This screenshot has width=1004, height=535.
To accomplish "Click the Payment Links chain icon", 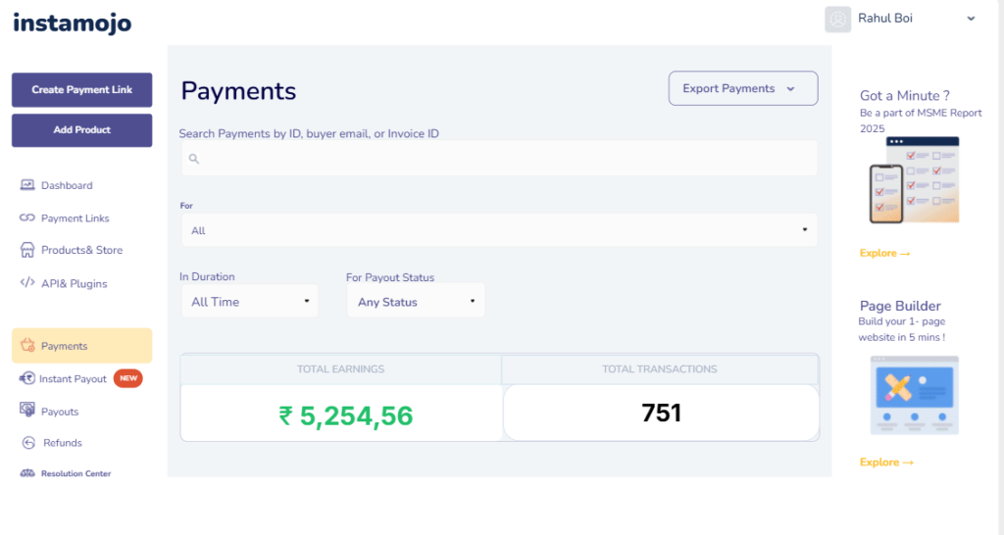I will [26, 218].
